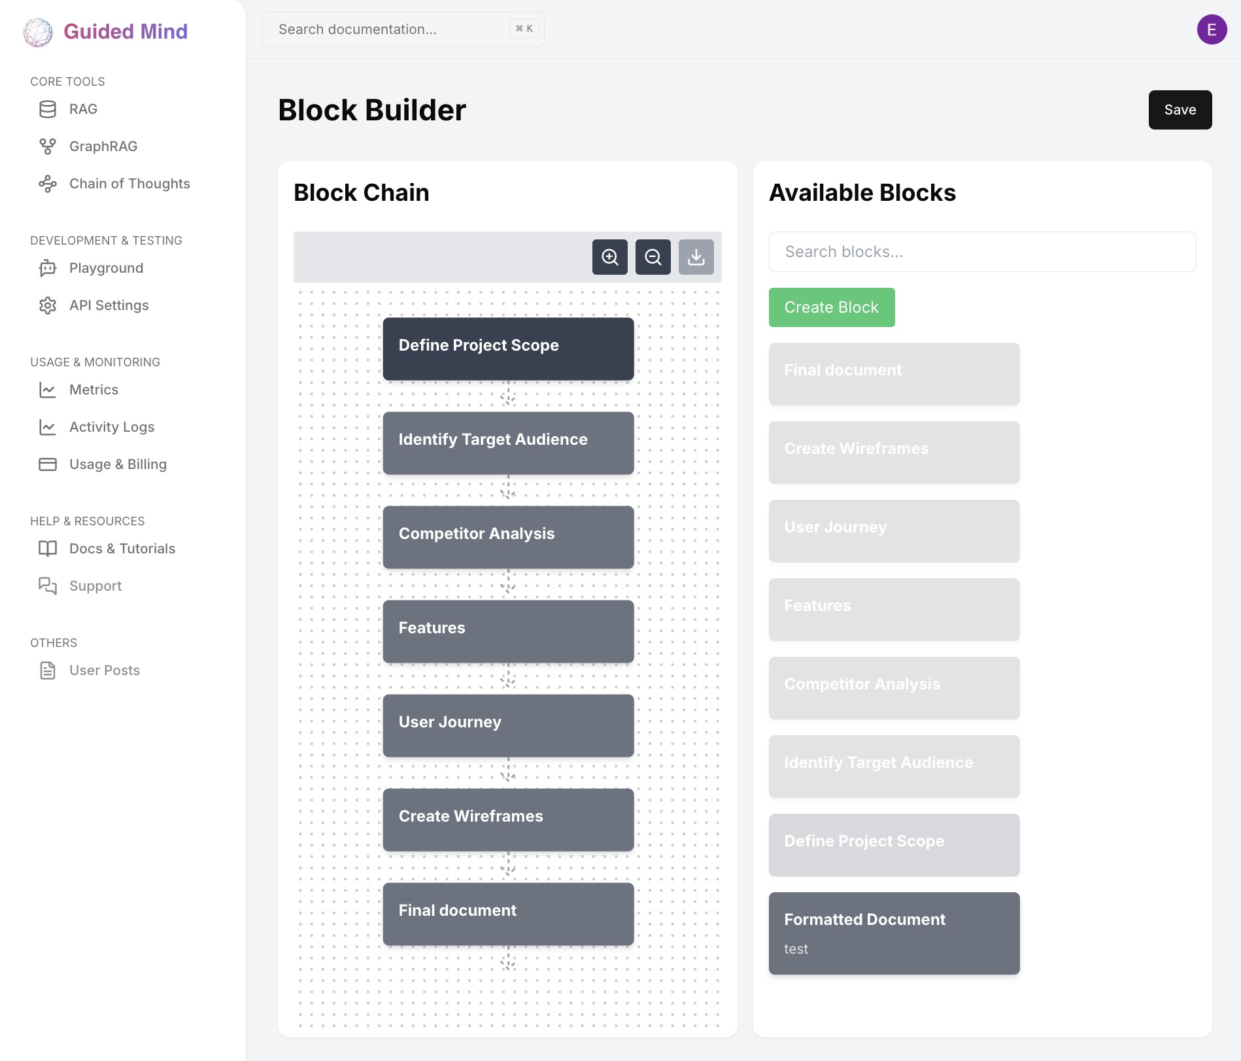Click the Metrics chart icon
The image size is (1241, 1061).
48,390
